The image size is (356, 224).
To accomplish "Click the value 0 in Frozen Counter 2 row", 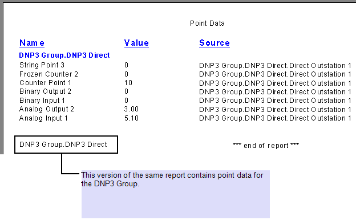I will coord(126,74).
